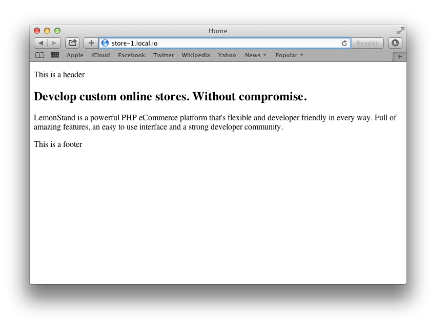448x322 pixels.
Task: Show Downloads with the arrow icon
Action: [395, 43]
